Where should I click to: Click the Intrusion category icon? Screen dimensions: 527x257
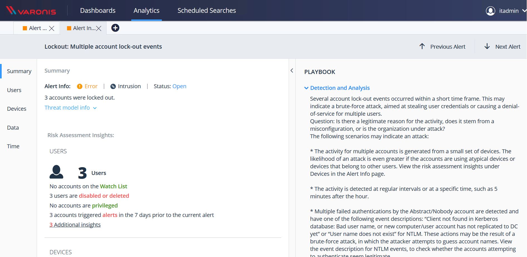tap(113, 87)
